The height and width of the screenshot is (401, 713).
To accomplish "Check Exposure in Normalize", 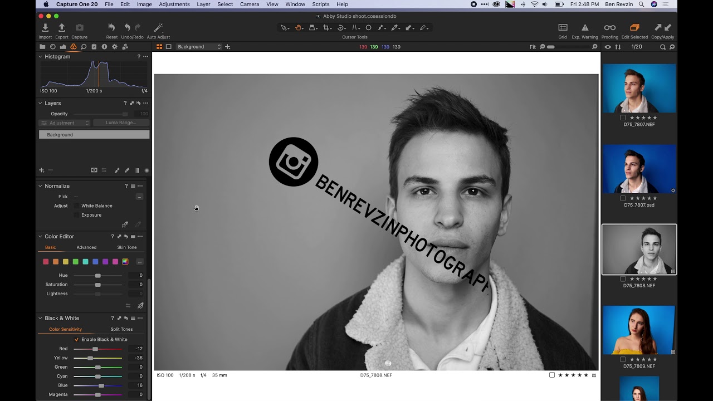I will 76,215.
